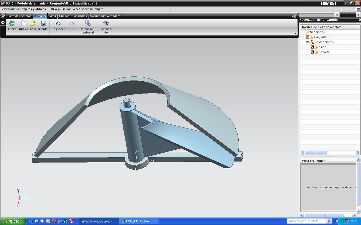Click the full-screen toggle icon below SIEMENS
Viewport: 361px width, 225px height.
tap(358, 9)
